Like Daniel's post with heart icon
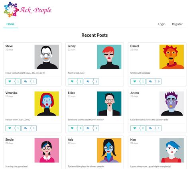This screenshot has height=169, width=189. click(x=135, y=81)
